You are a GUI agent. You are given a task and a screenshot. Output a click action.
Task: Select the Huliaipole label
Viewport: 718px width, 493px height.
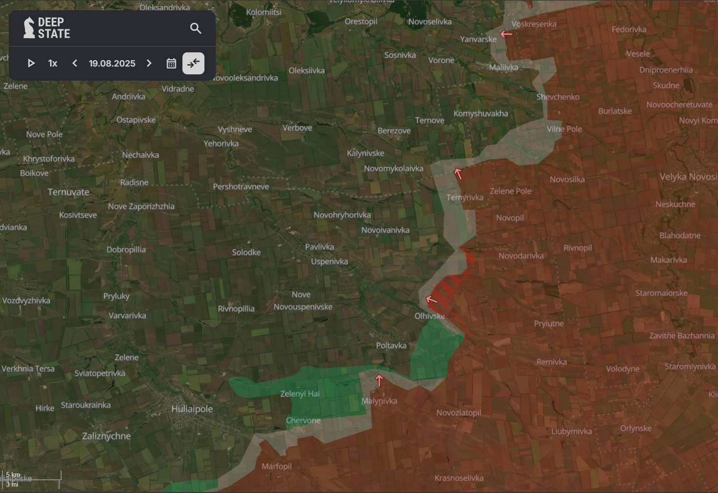coord(192,409)
